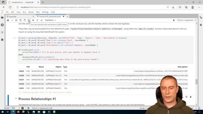
Task: Open the Help menu
Action: click(53, 12)
